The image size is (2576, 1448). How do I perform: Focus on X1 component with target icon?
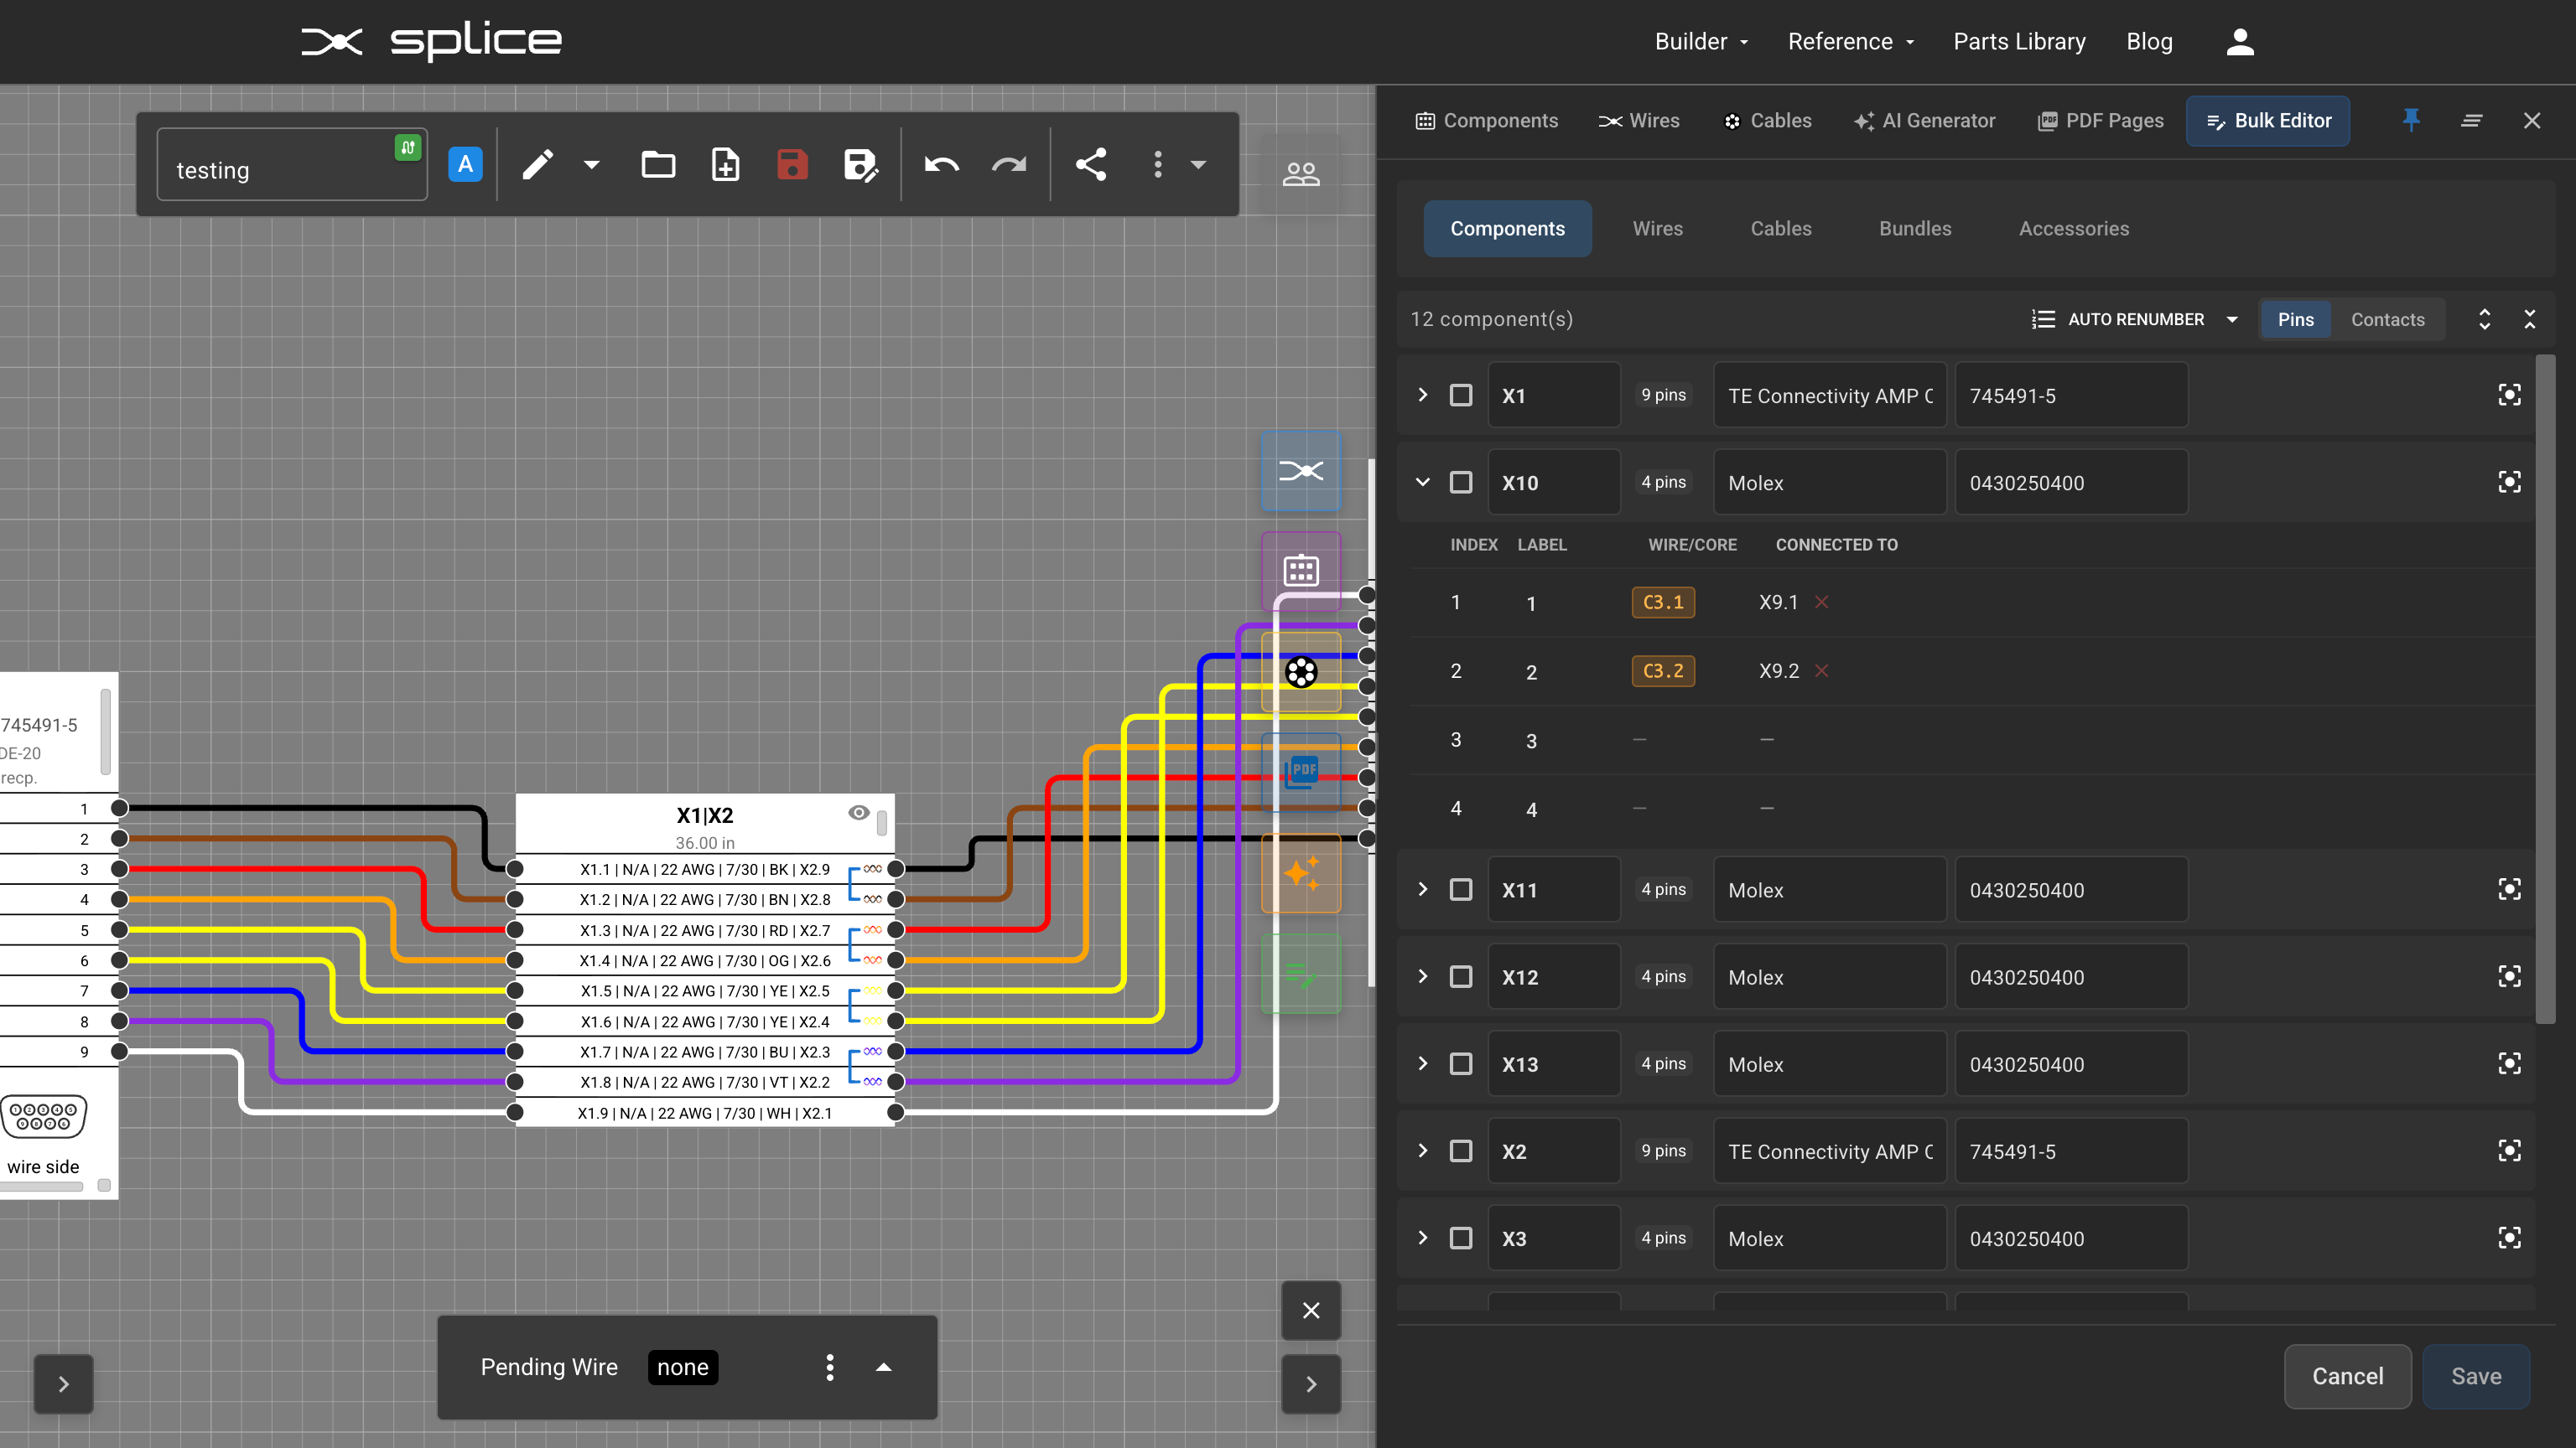2508,395
